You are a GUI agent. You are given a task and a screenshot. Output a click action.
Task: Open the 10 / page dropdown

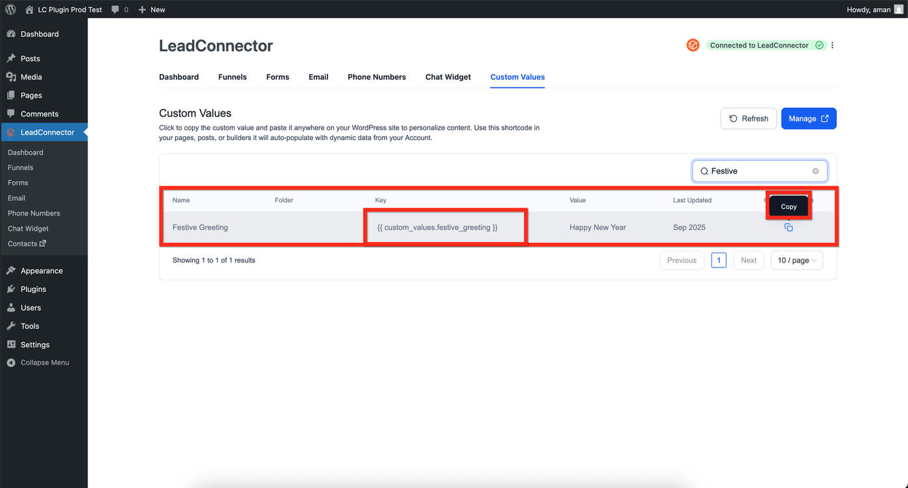pyautogui.click(x=796, y=260)
